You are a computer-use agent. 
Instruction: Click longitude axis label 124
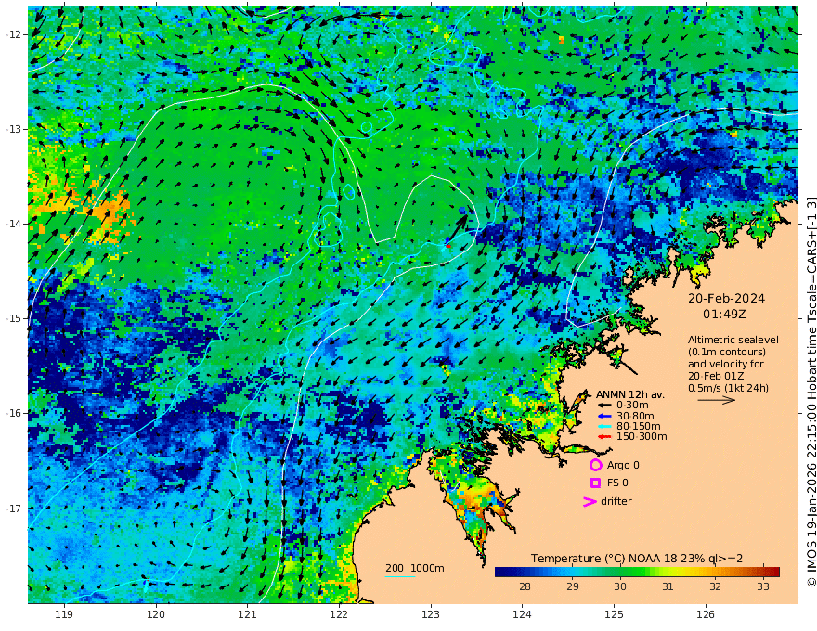(523, 614)
